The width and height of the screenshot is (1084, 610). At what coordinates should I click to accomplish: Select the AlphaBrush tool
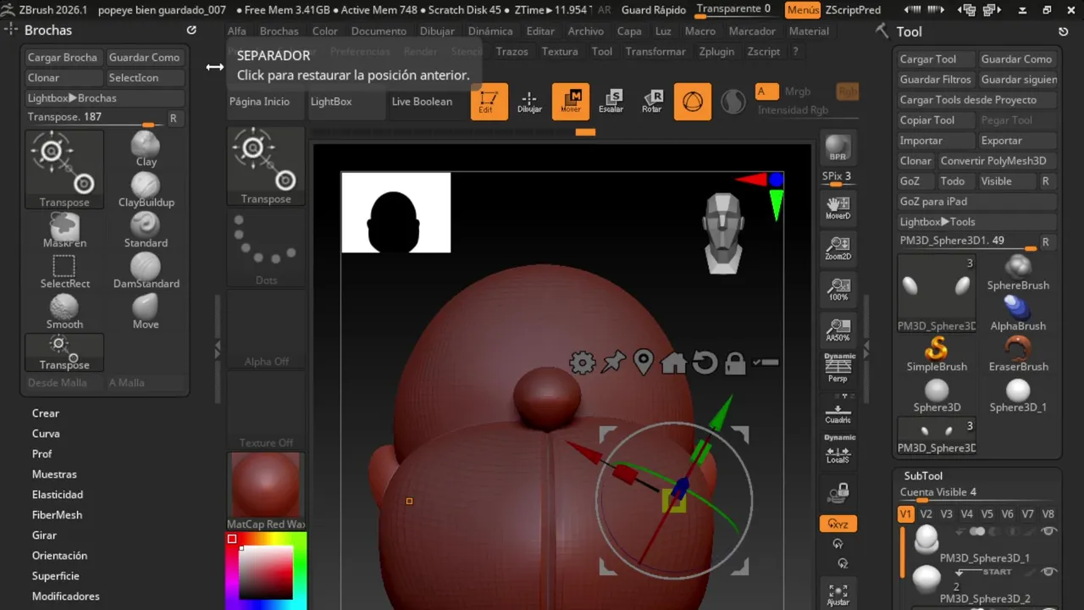(1018, 312)
